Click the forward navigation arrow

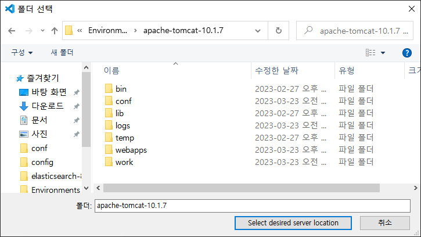pyautogui.click(x=28, y=31)
